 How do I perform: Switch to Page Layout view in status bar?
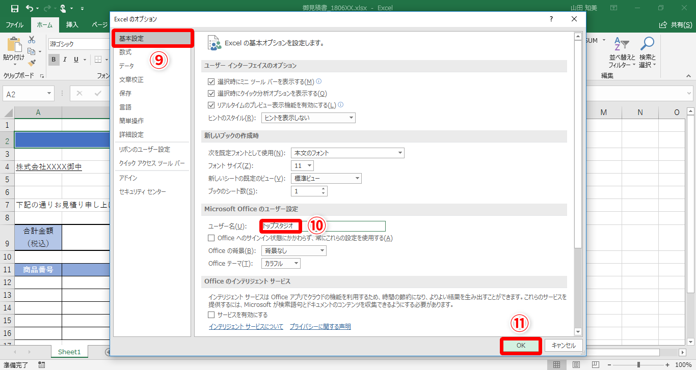576,364
